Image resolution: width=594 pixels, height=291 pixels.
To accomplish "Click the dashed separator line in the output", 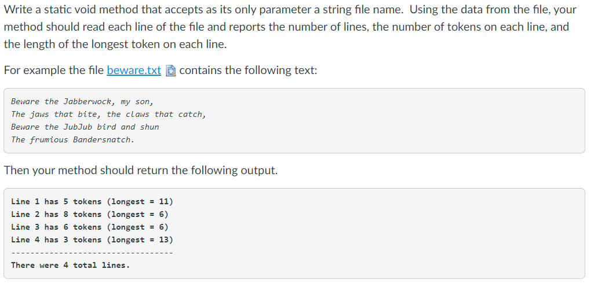I will click(x=92, y=252).
